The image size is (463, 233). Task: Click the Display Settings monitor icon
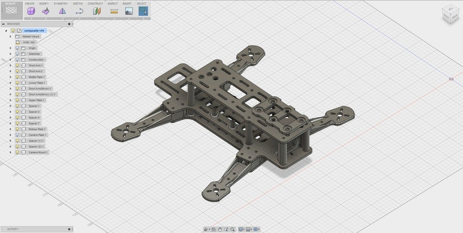point(241,229)
